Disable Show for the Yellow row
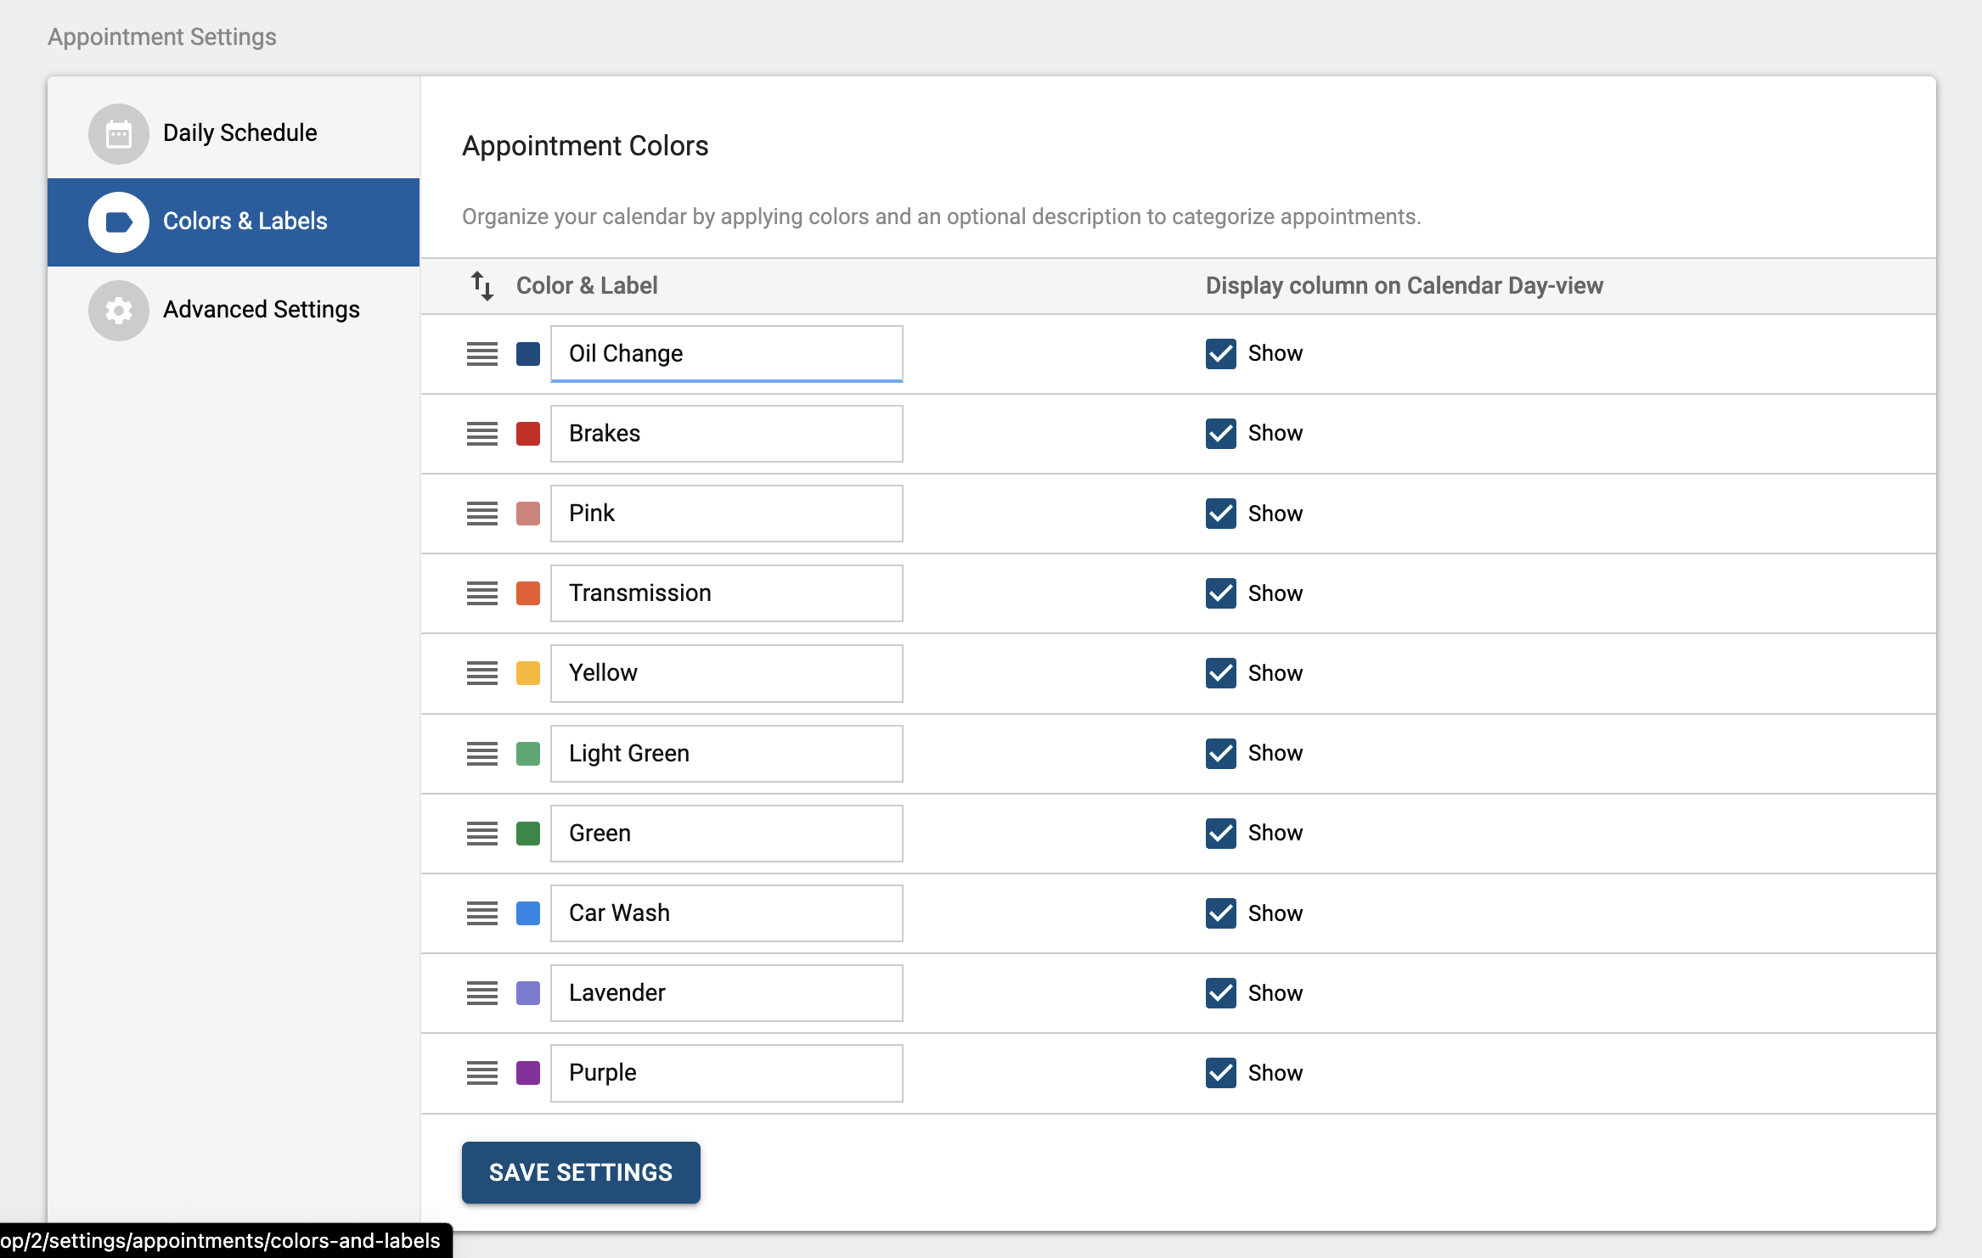The image size is (1982, 1258). point(1221,673)
